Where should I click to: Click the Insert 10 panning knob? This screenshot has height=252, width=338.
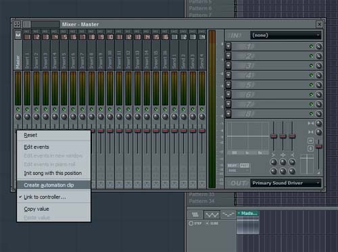pyautogui.click(x=110, y=116)
